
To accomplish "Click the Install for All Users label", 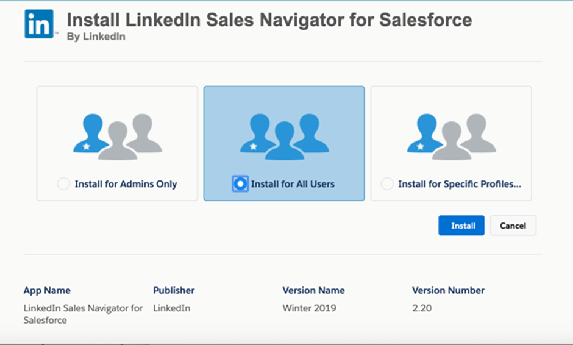I will pyautogui.click(x=293, y=184).
